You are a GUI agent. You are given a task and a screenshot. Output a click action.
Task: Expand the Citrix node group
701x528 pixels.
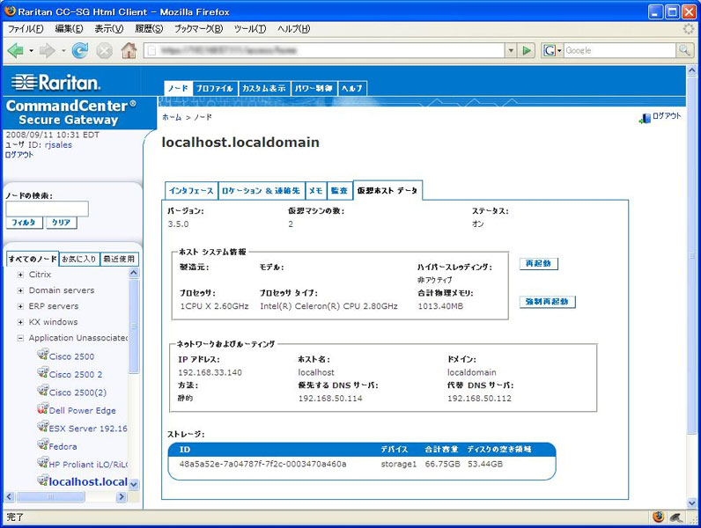[20, 275]
